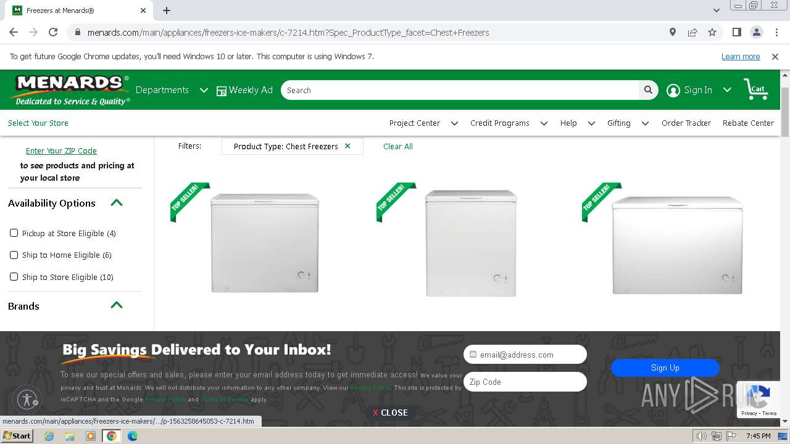Open second chest freezer product image
The width and height of the screenshot is (790, 444).
tap(471, 242)
